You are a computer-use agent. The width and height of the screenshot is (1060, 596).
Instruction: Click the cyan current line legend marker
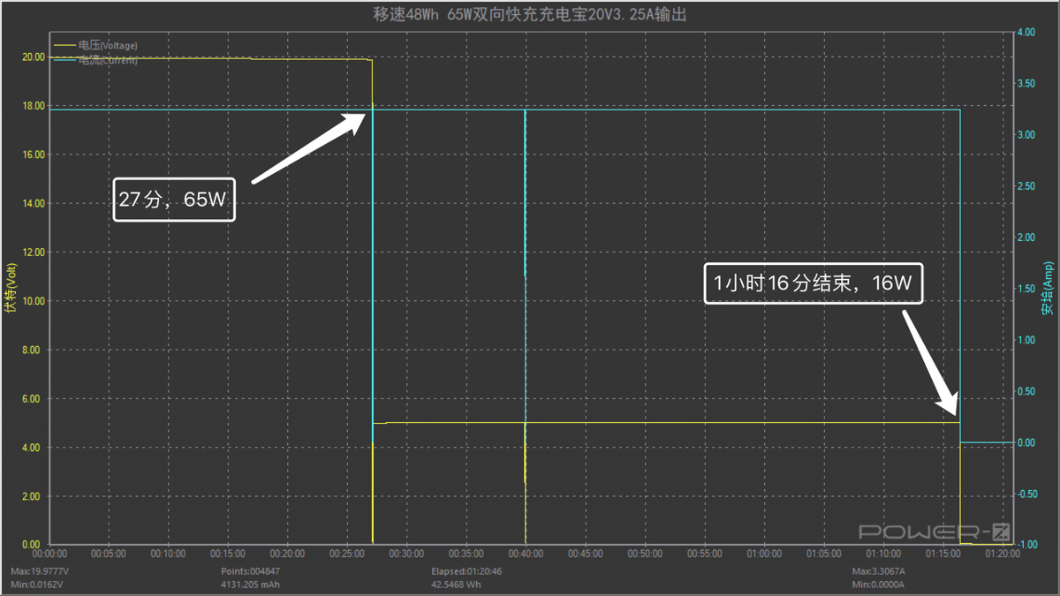(65, 60)
